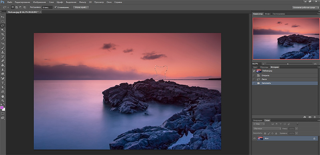
Task: Click the Растушевка feather input field
Action: (47, 7)
